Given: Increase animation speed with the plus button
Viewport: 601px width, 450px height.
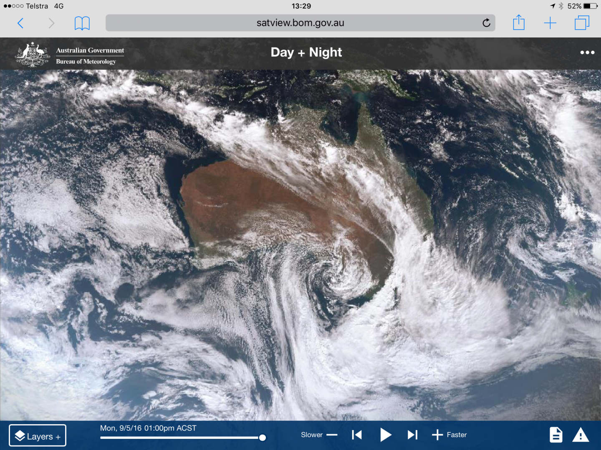Looking at the screenshot, I should coord(437,435).
